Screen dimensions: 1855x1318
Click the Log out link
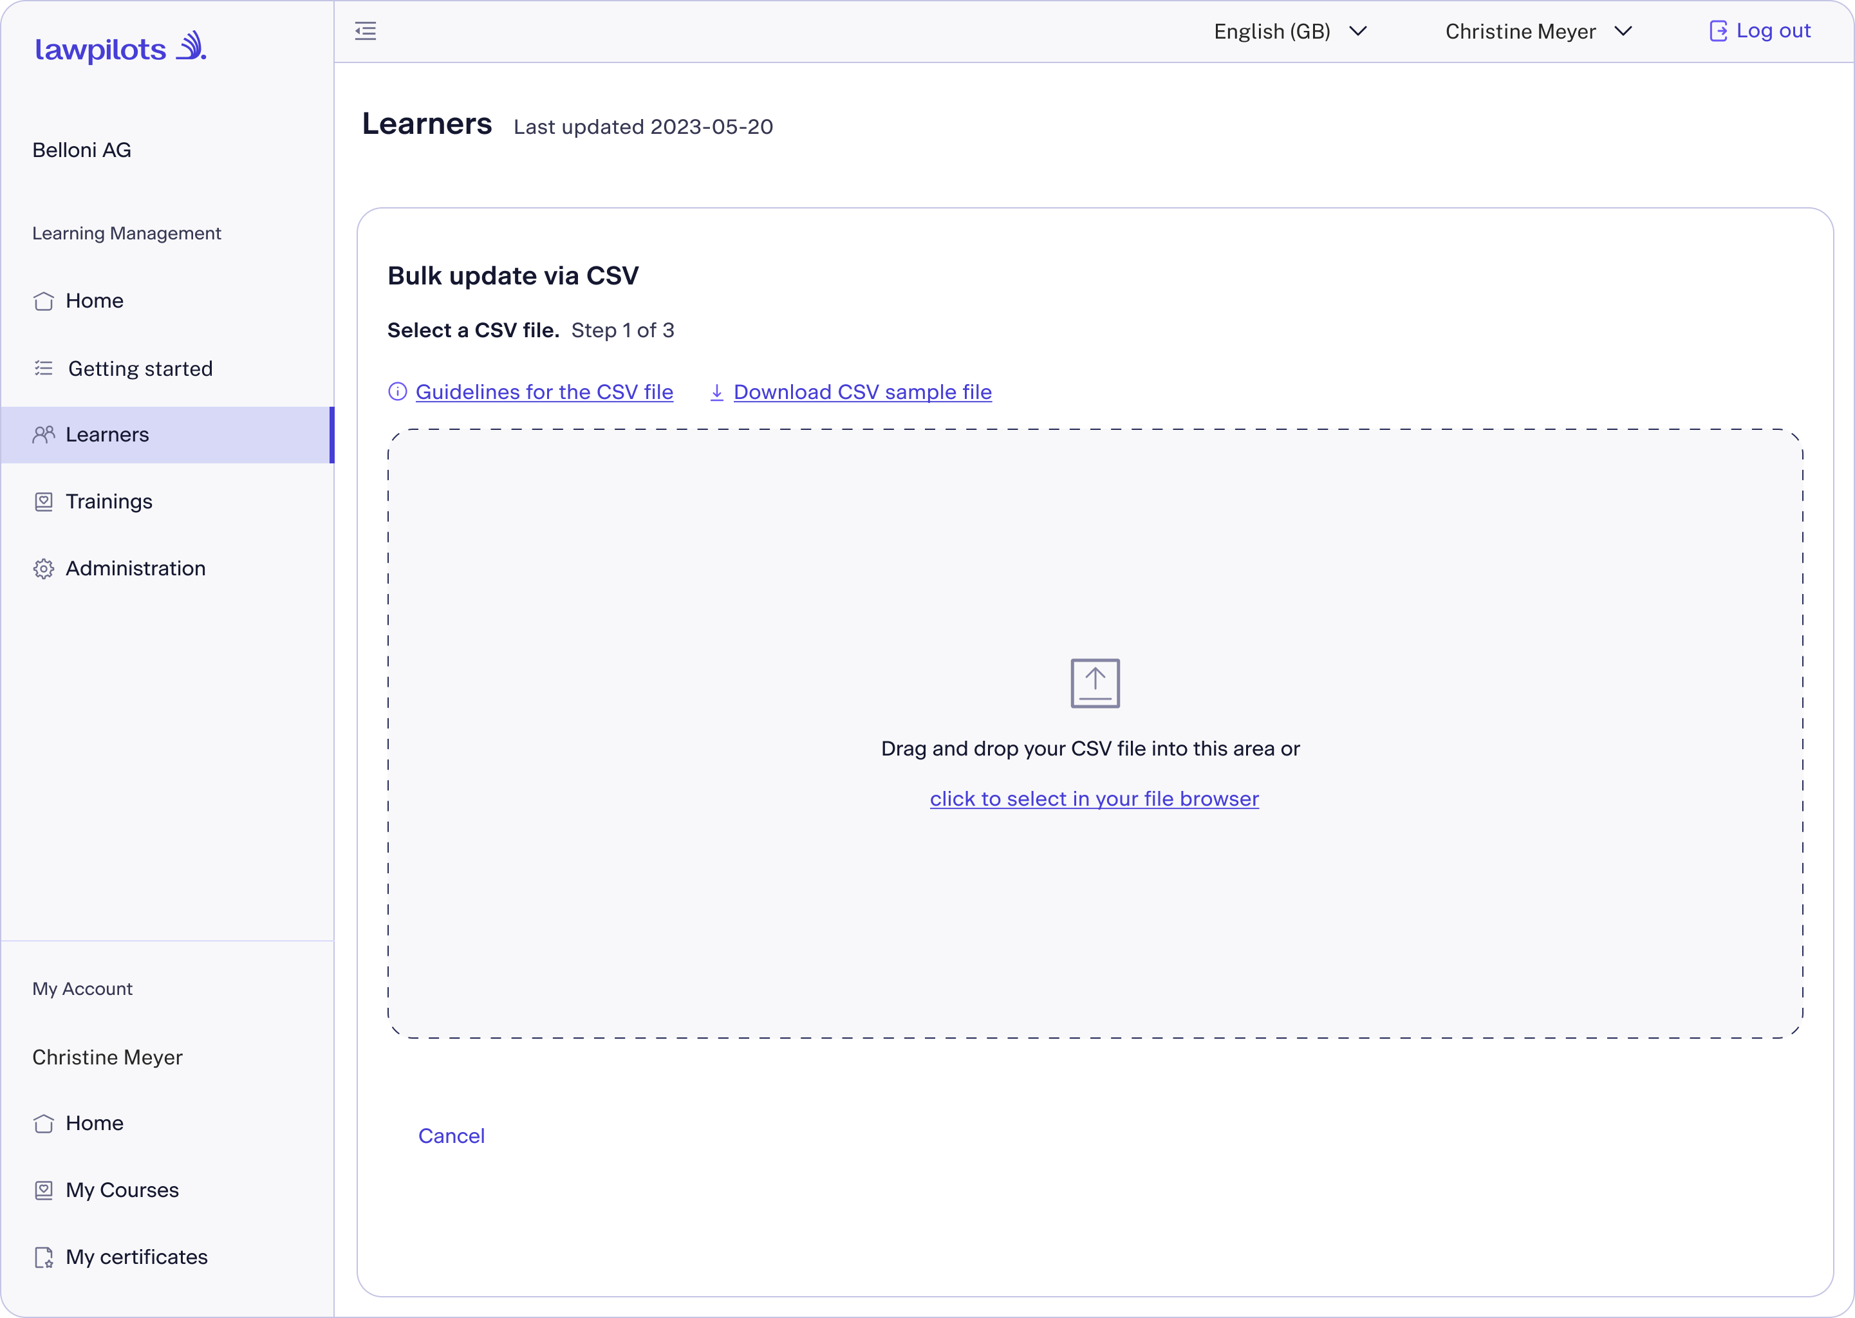tap(1773, 31)
